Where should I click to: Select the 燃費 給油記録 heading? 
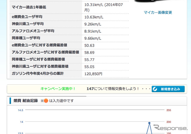point(26,101)
